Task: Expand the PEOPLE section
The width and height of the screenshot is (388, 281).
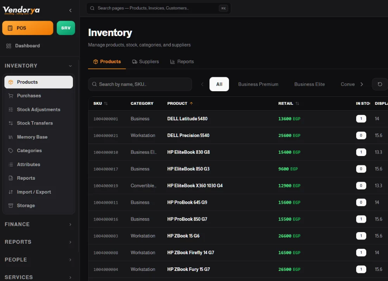Action: (38, 260)
